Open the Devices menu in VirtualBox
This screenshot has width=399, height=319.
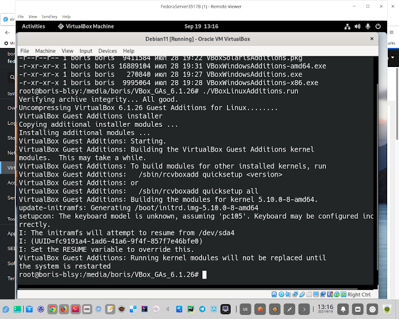[108, 51]
